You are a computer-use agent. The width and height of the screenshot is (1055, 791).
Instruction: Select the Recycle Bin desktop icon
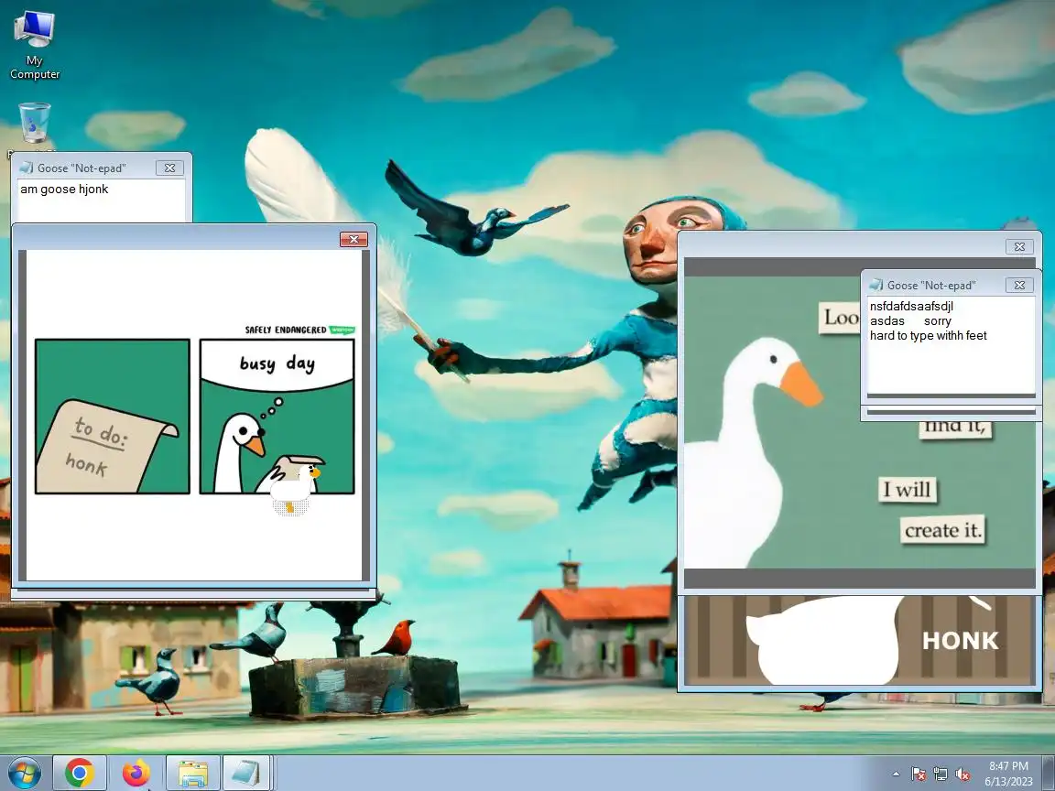pos(34,123)
